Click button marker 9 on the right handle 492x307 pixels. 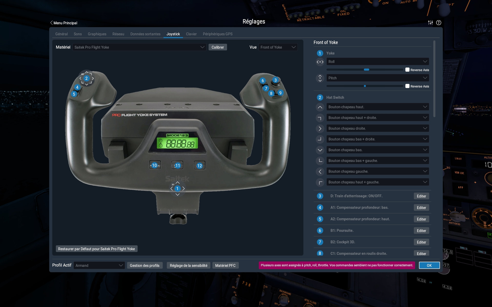tap(280, 93)
